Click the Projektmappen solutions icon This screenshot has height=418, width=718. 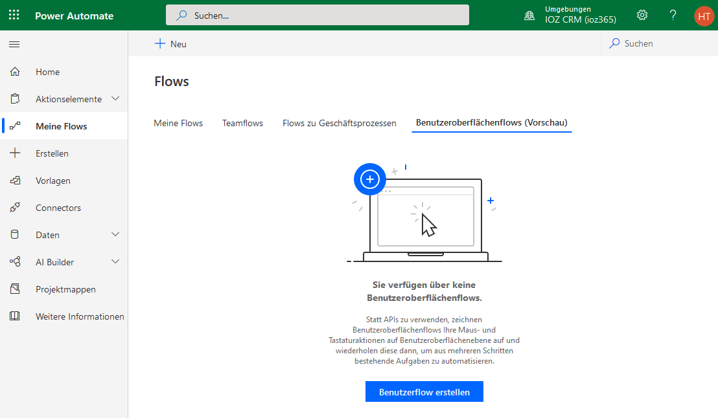[x=15, y=289]
